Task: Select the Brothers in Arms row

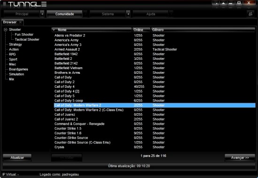Action: [154, 72]
